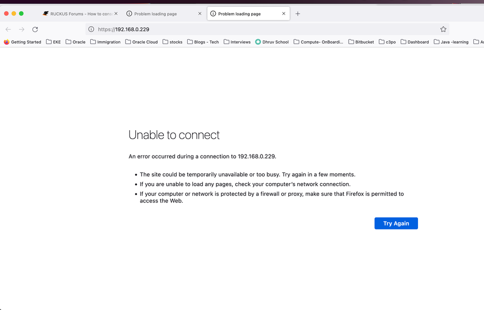The image size is (484, 310).
Task: Bookmark this page with star icon
Action: [x=443, y=29]
